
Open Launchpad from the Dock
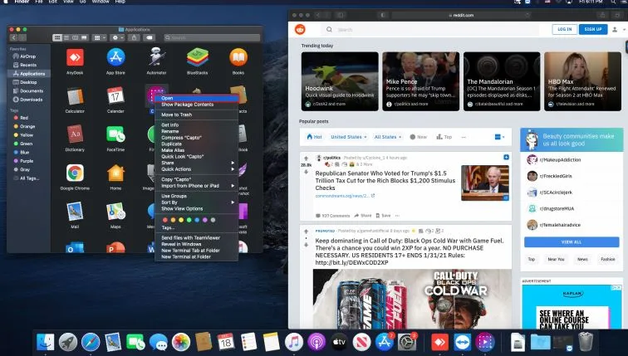click(67, 343)
